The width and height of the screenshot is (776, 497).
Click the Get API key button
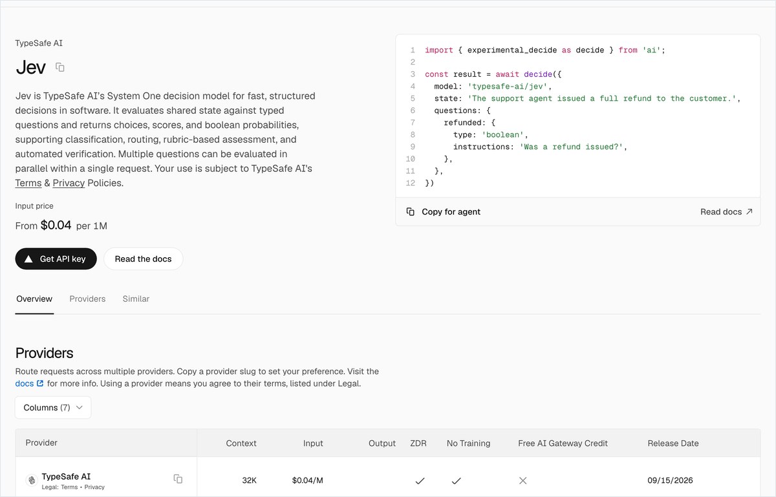[x=56, y=259]
